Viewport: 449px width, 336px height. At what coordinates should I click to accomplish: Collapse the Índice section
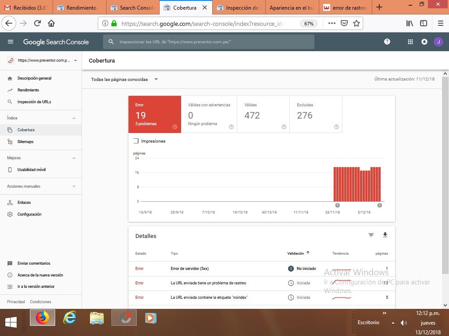click(x=74, y=118)
